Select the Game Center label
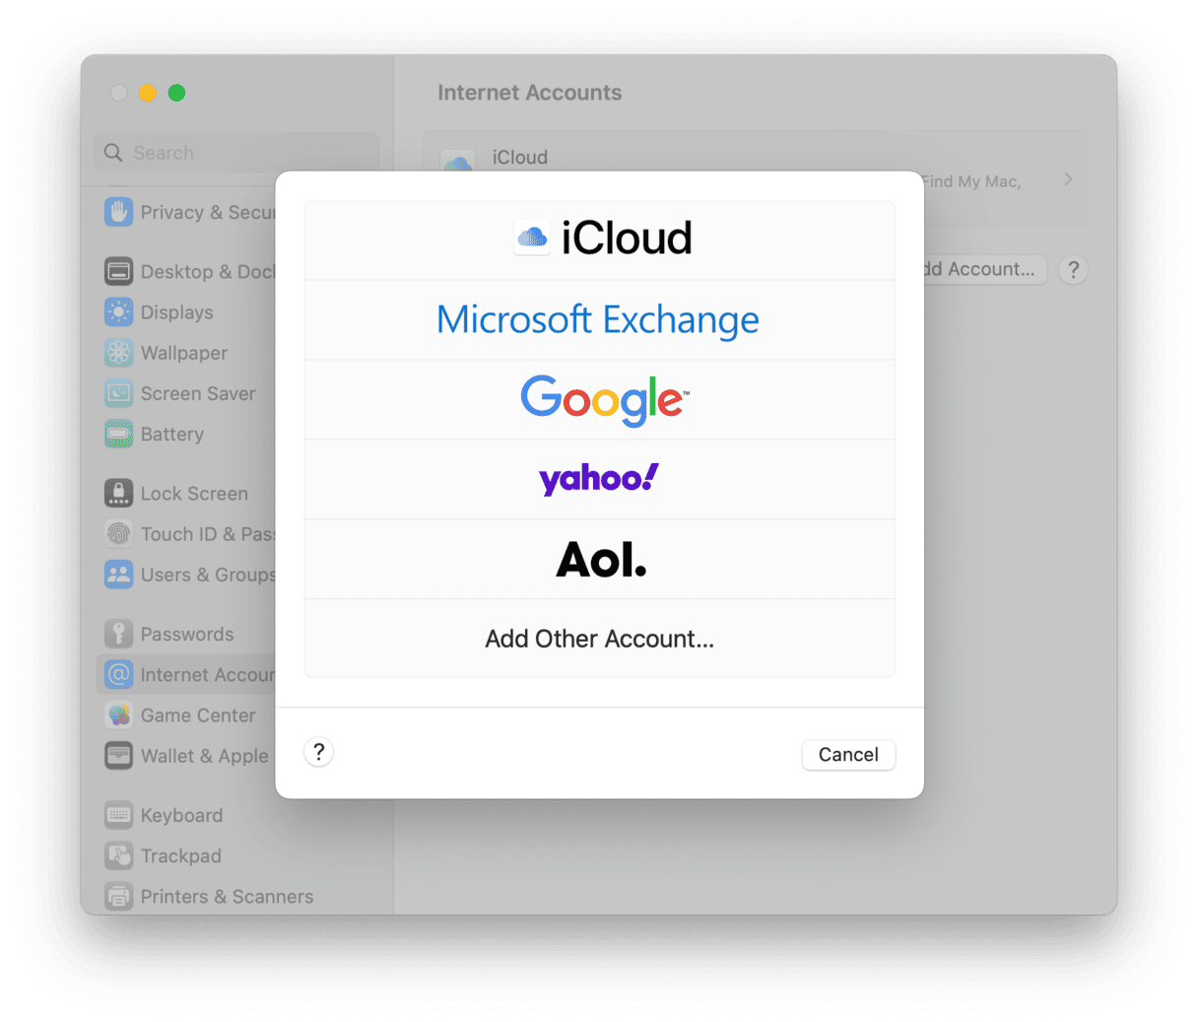This screenshot has height=1022, width=1198. click(x=198, y=715)
